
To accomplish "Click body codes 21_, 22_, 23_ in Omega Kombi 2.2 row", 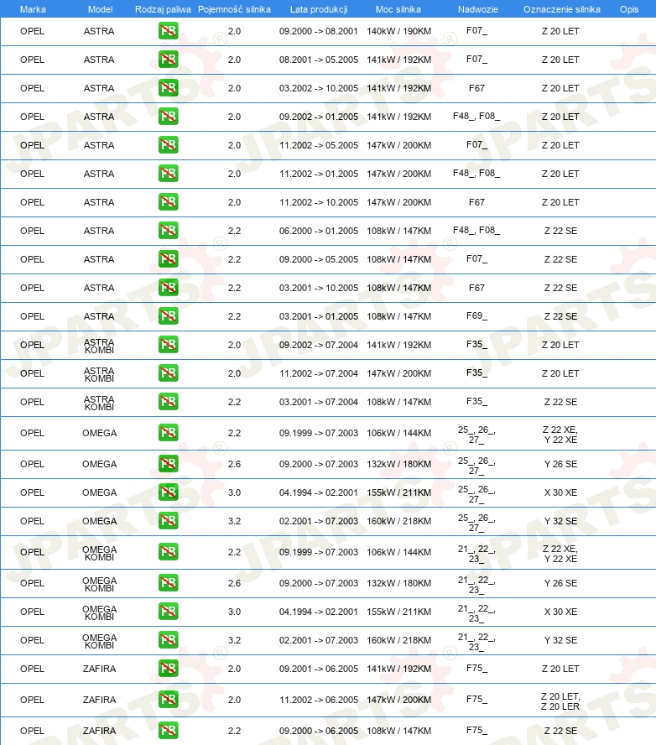I will [476, 554].
